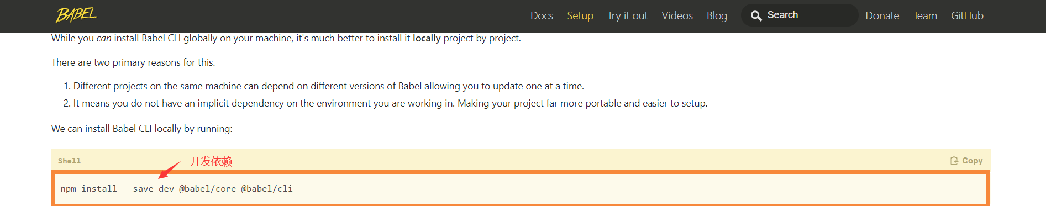
Task: Click the Copy text label of code block
Action: 972,161
